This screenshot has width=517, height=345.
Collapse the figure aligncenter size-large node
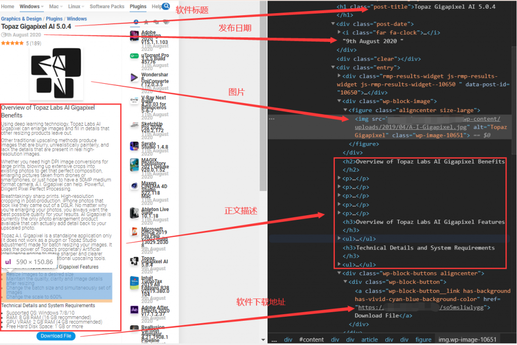coord(345,110)
